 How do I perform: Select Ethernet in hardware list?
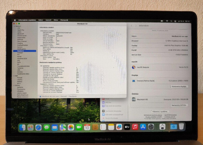click(x=20, y=39)
